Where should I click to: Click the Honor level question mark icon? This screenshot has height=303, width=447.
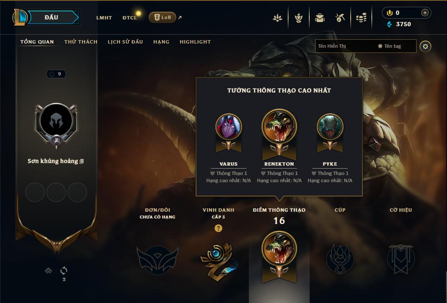click(218, 228)
